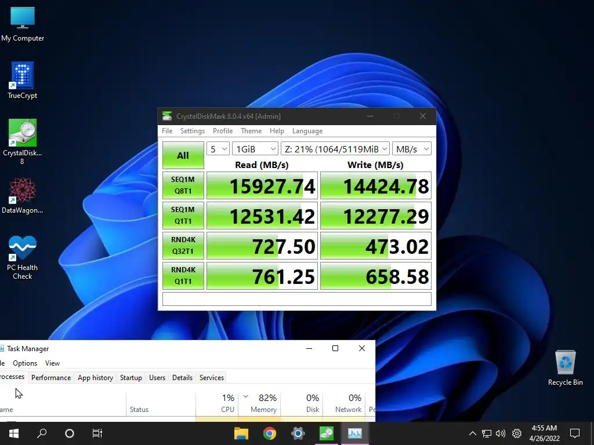This screenshot has width=594, height=445.
Task: Open CrystalDiskMark Help menu
Action: tap(277, 131)
